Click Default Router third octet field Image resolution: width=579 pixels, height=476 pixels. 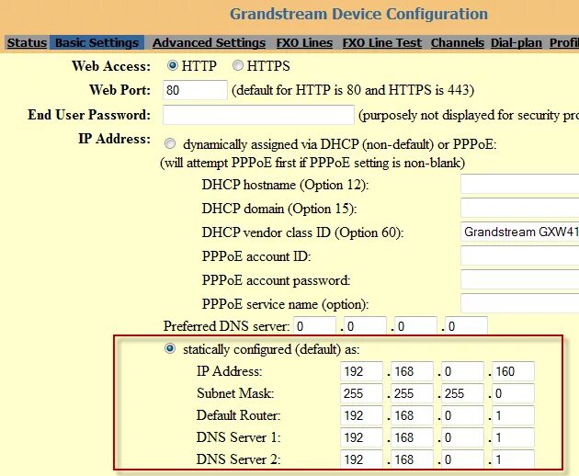point(462,415)
